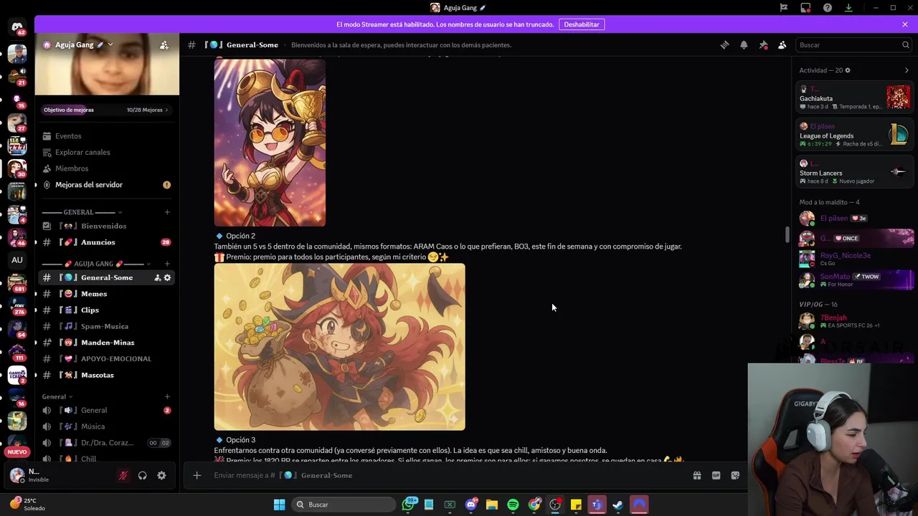This screenshot has height=516, width=918.
Task: Expand the Actividad panel chevron
Action: 907,70
